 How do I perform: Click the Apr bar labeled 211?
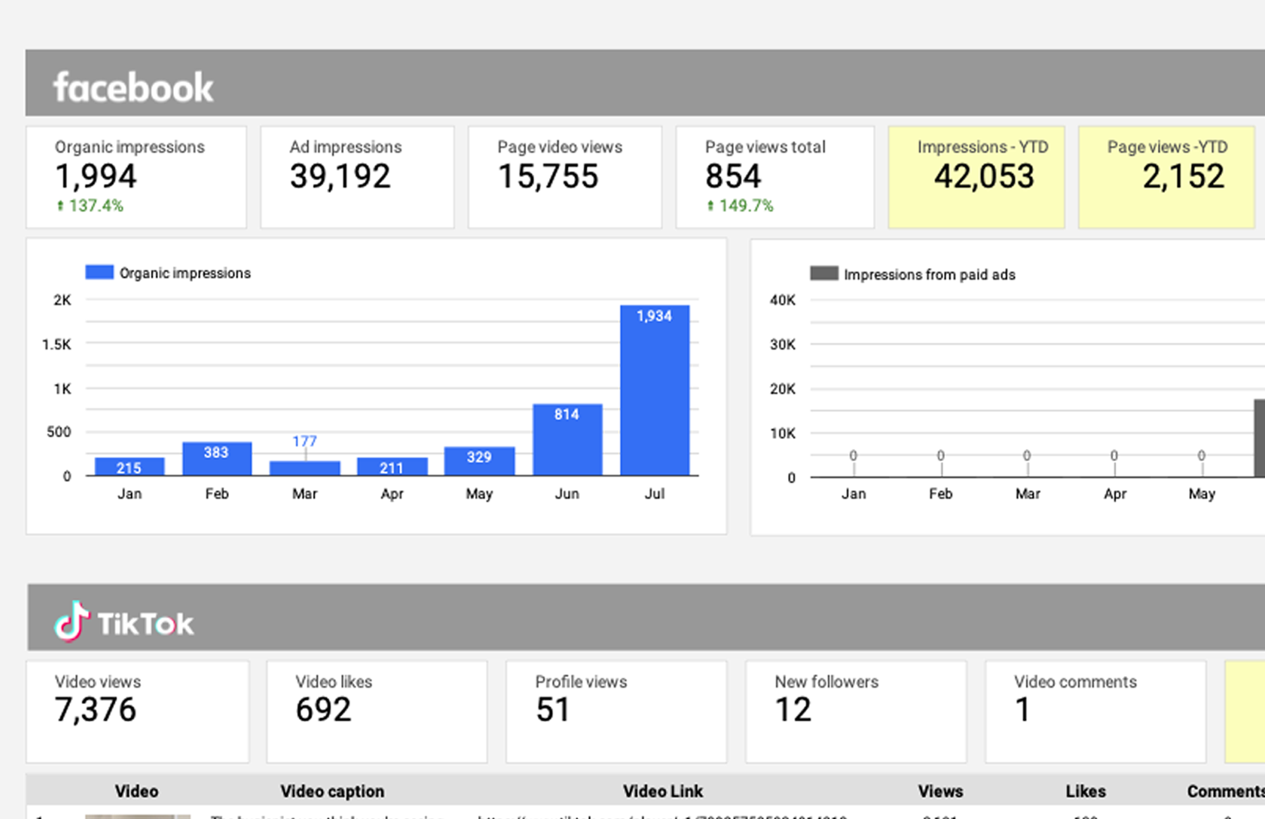392,466
